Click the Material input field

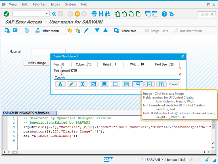click(x=48, y=51)
